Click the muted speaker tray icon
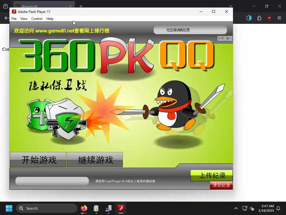 point(252,208)
